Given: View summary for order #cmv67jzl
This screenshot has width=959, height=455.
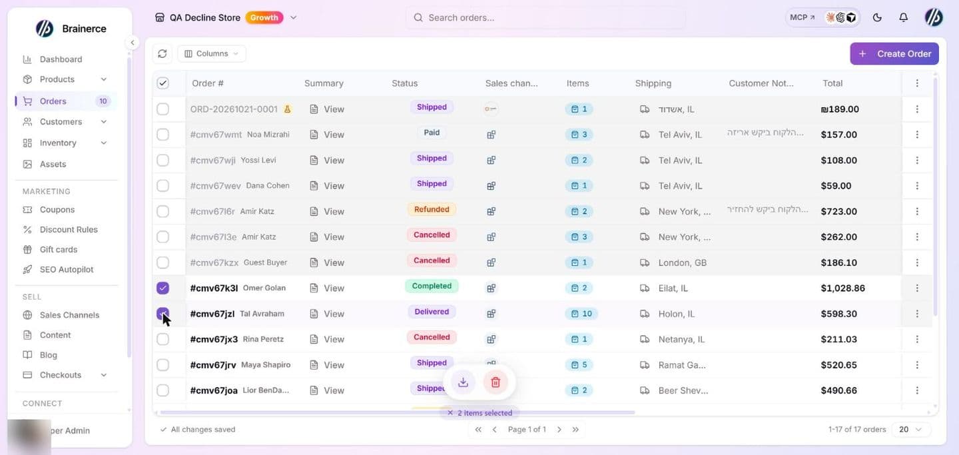Looking at the screenshot, I should [x=327, y=314].
